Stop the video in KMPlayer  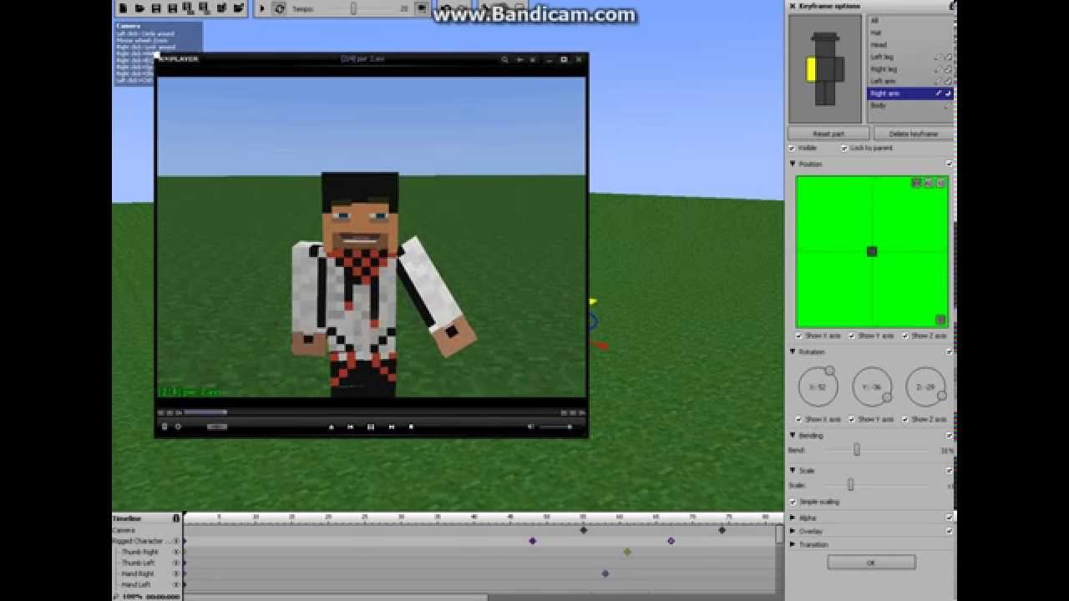pos(411,427)
